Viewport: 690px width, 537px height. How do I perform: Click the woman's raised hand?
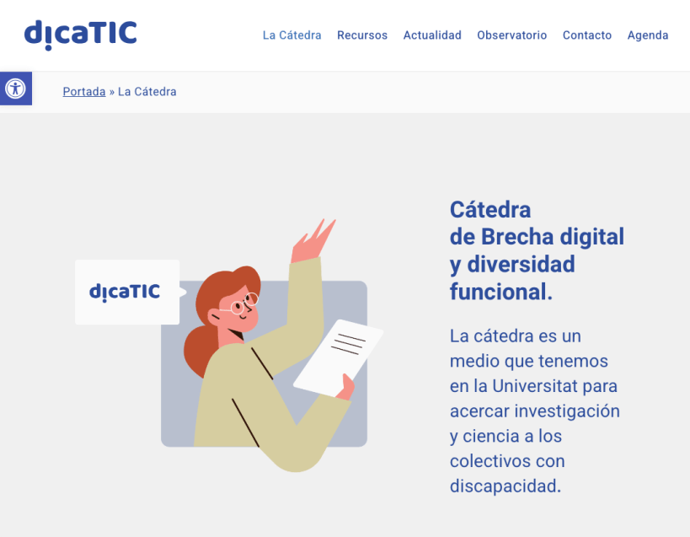tap(311, 242)
